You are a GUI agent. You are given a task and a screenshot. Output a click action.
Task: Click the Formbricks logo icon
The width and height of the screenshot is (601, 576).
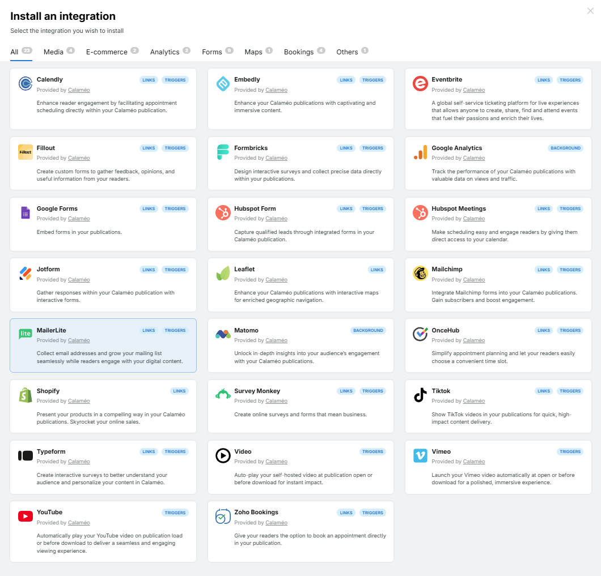pos(223,152)
